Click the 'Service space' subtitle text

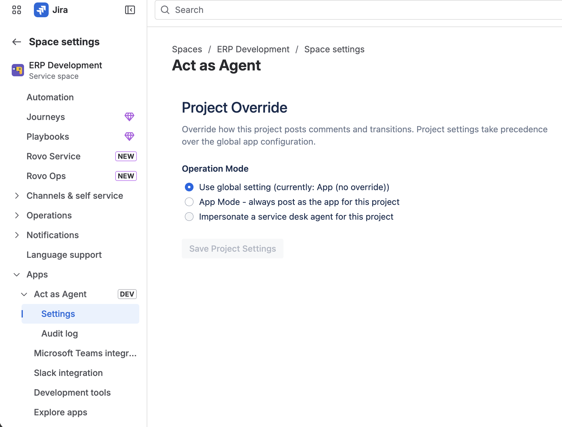(54, 76)
